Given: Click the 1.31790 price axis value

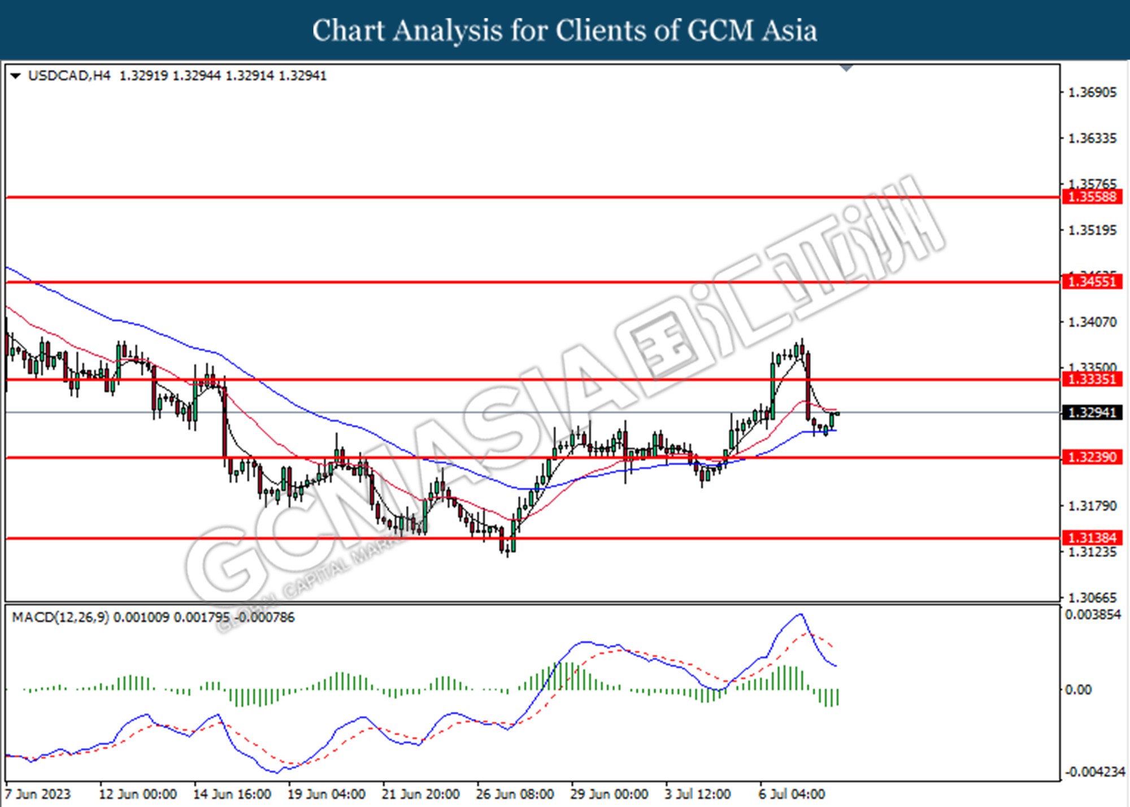Looking at the screenshot, I should (x=1092, y=506).
